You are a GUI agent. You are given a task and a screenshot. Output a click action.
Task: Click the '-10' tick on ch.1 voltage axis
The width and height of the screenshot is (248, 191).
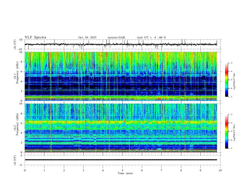tap(20, 49)
